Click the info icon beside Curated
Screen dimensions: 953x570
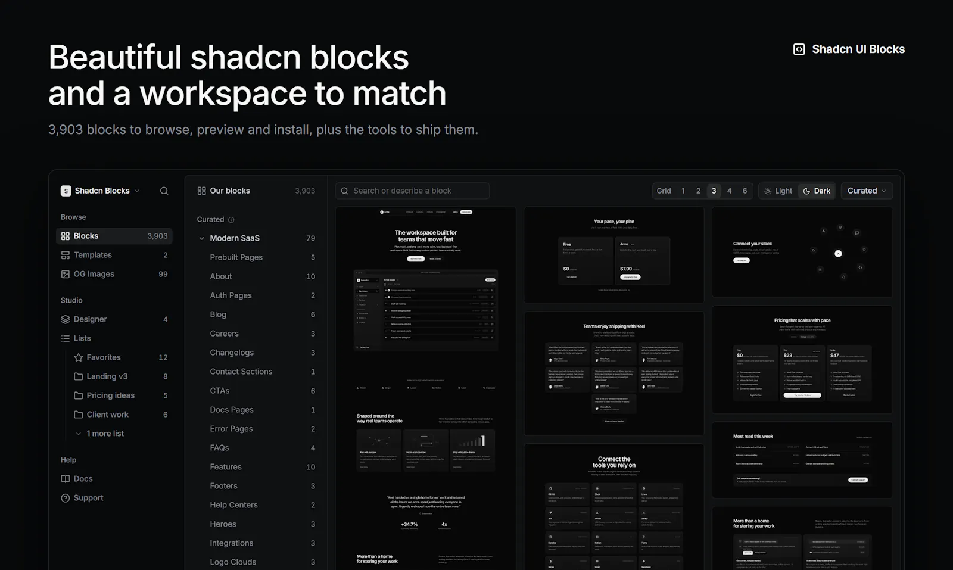pyautogui.click(x=231, y=220)
